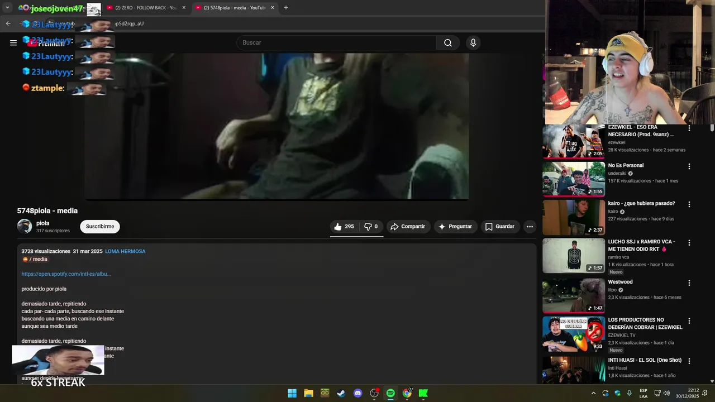Open options for EZEWKIEL - ESO ERA NECESARIO video
The height and width of the screenshot is (402, 715).
coord(689,128)
